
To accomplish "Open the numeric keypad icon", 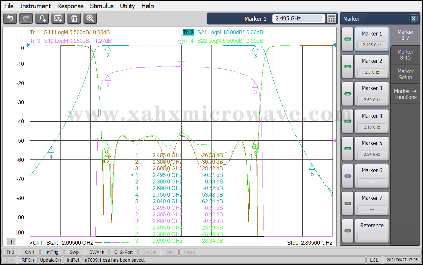I will pos(332,18).
